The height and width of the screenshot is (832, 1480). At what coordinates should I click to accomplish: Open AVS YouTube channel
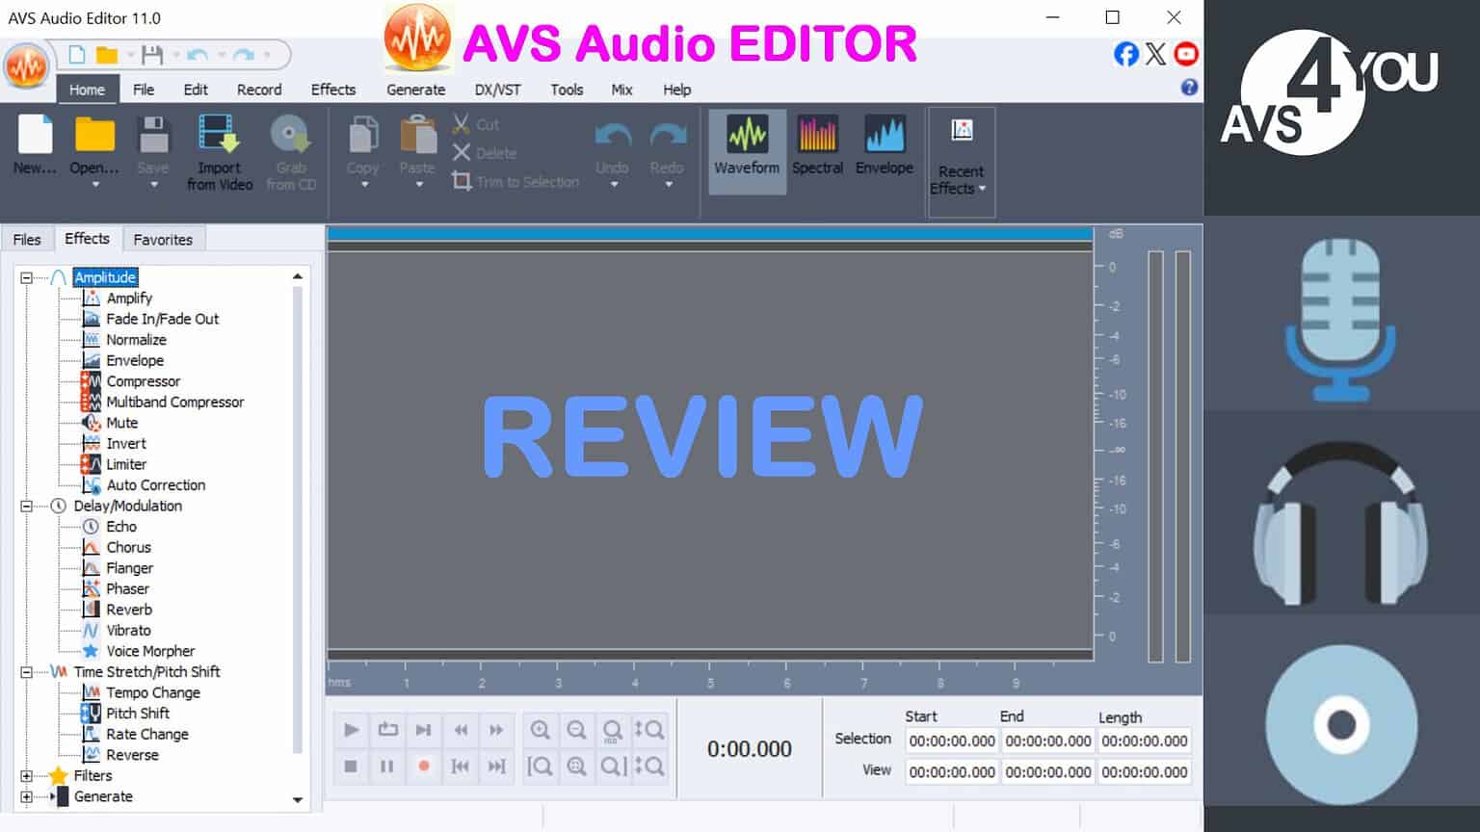1185,55
